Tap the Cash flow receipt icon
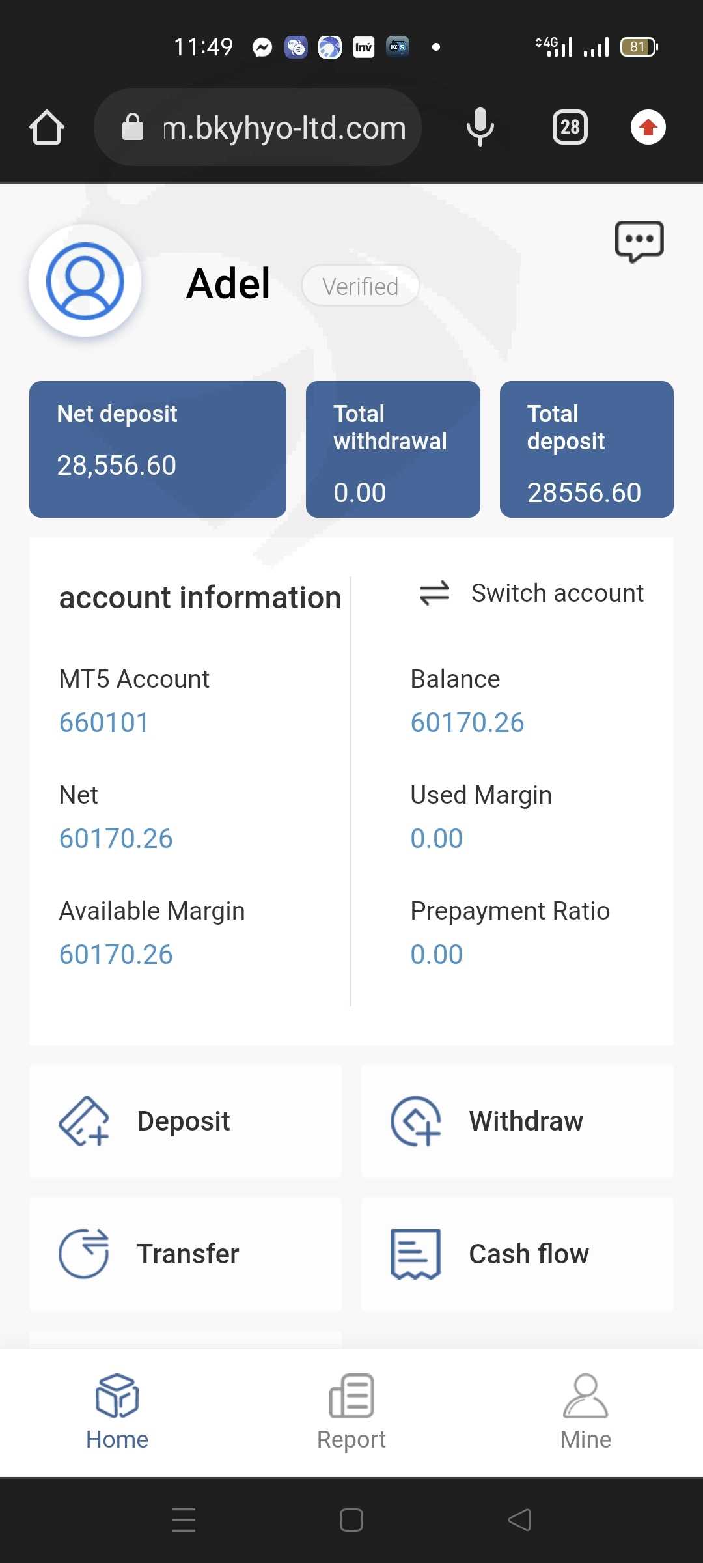This screenshot has height=1563, width=703. [x=416, y=1254]
